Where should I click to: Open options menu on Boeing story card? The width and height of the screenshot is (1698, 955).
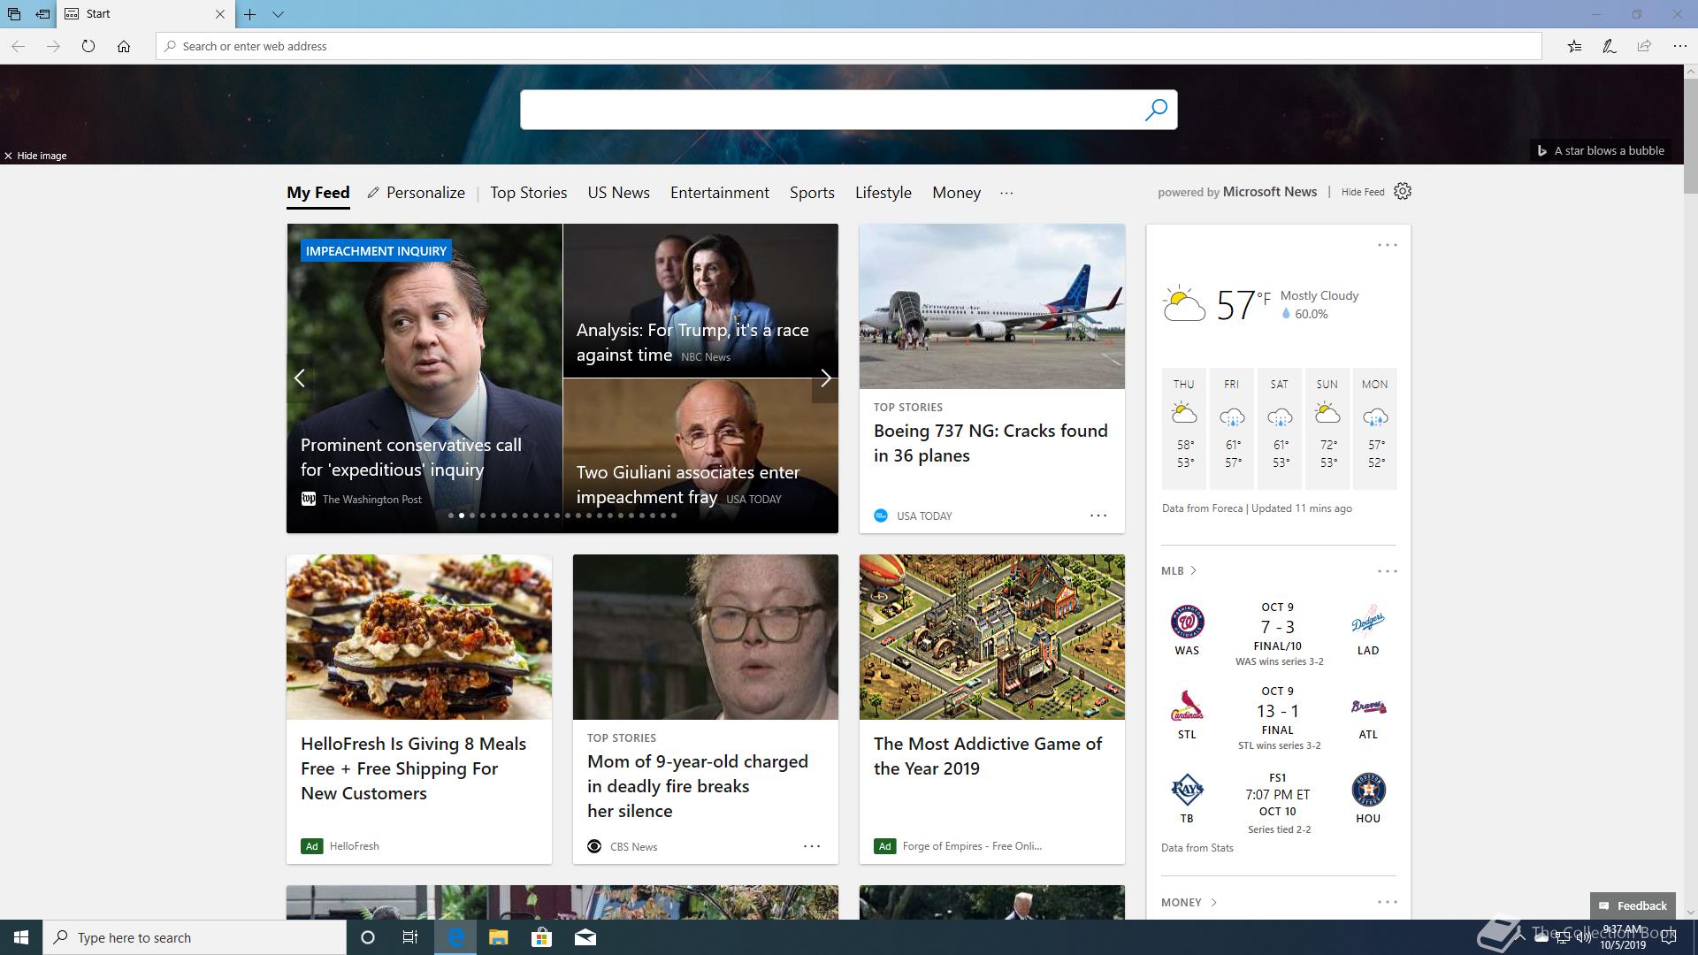(x=1098, y=516)
